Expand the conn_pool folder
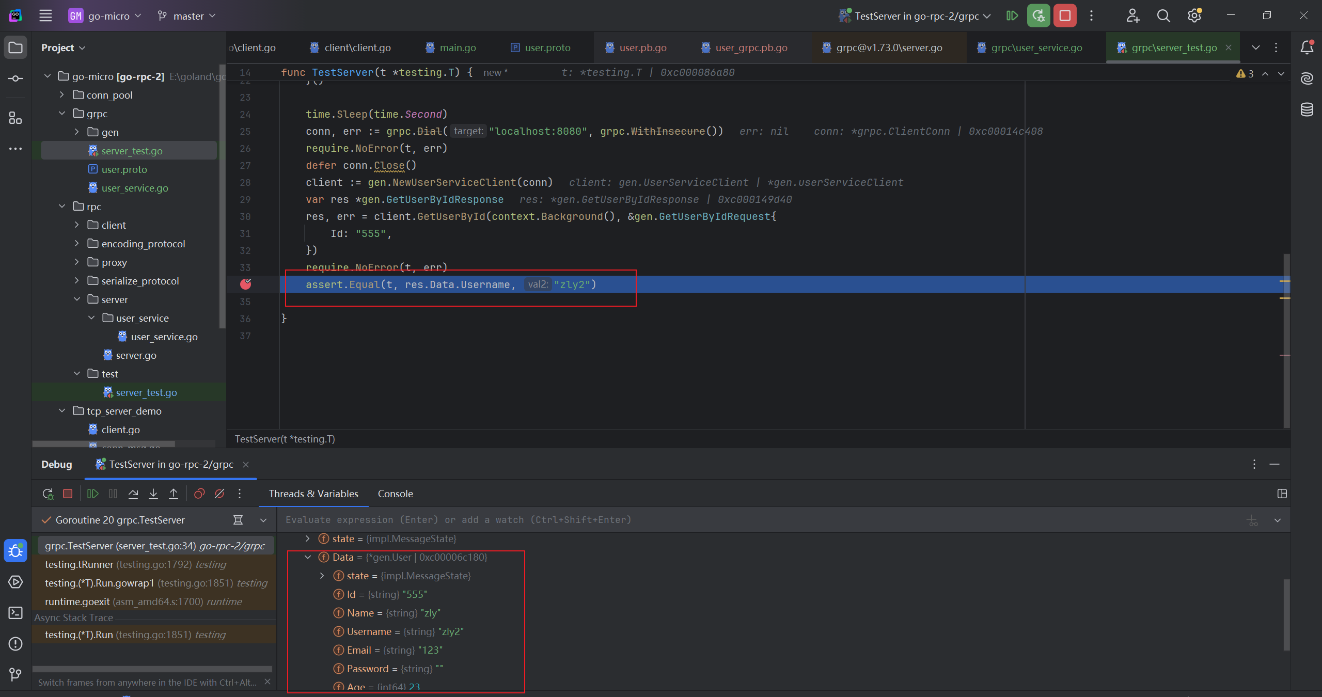The height and width of the screenshot is (697, 1322). [62, 95]
